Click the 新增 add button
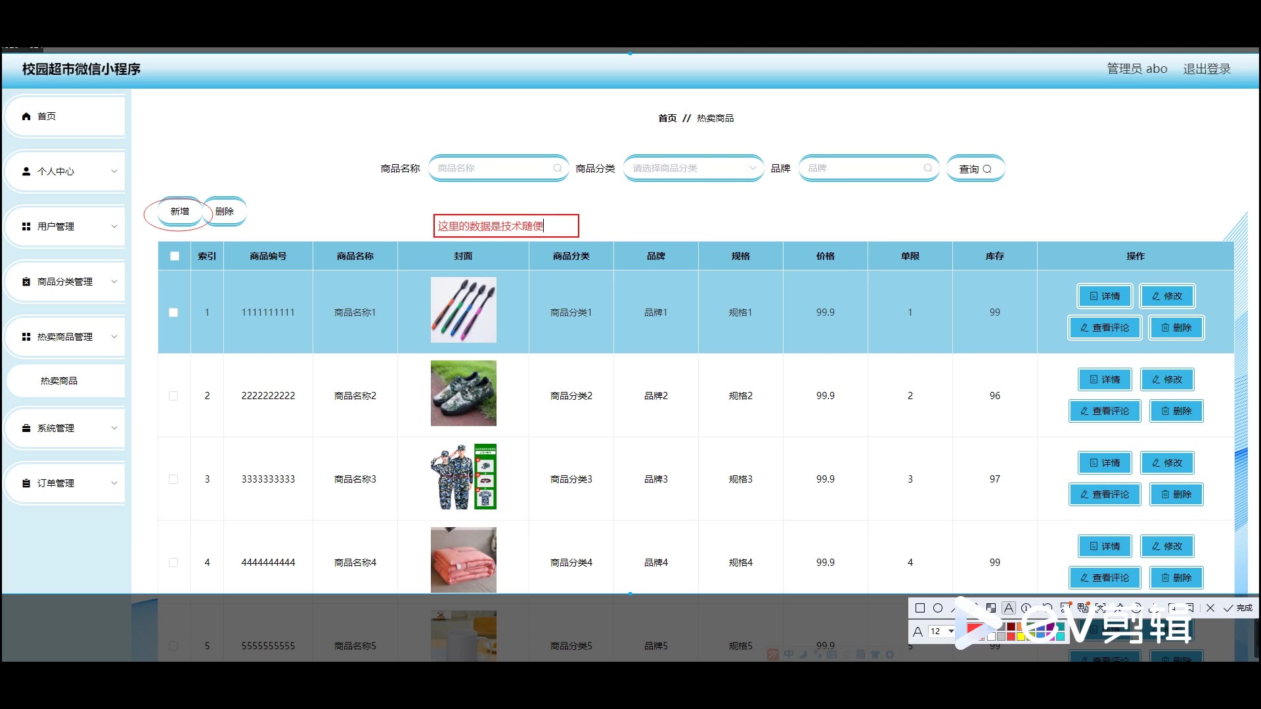This screenshot has width=1261, height=709. coord(179,211)
